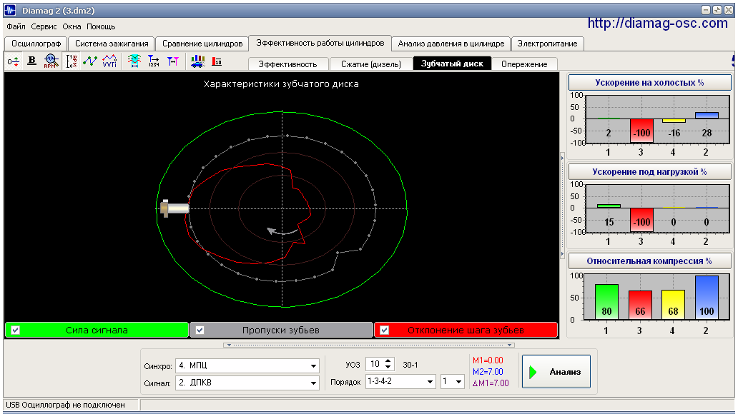
Task: Click the Относительная компрессия % header button
Action: click(649, 261)
